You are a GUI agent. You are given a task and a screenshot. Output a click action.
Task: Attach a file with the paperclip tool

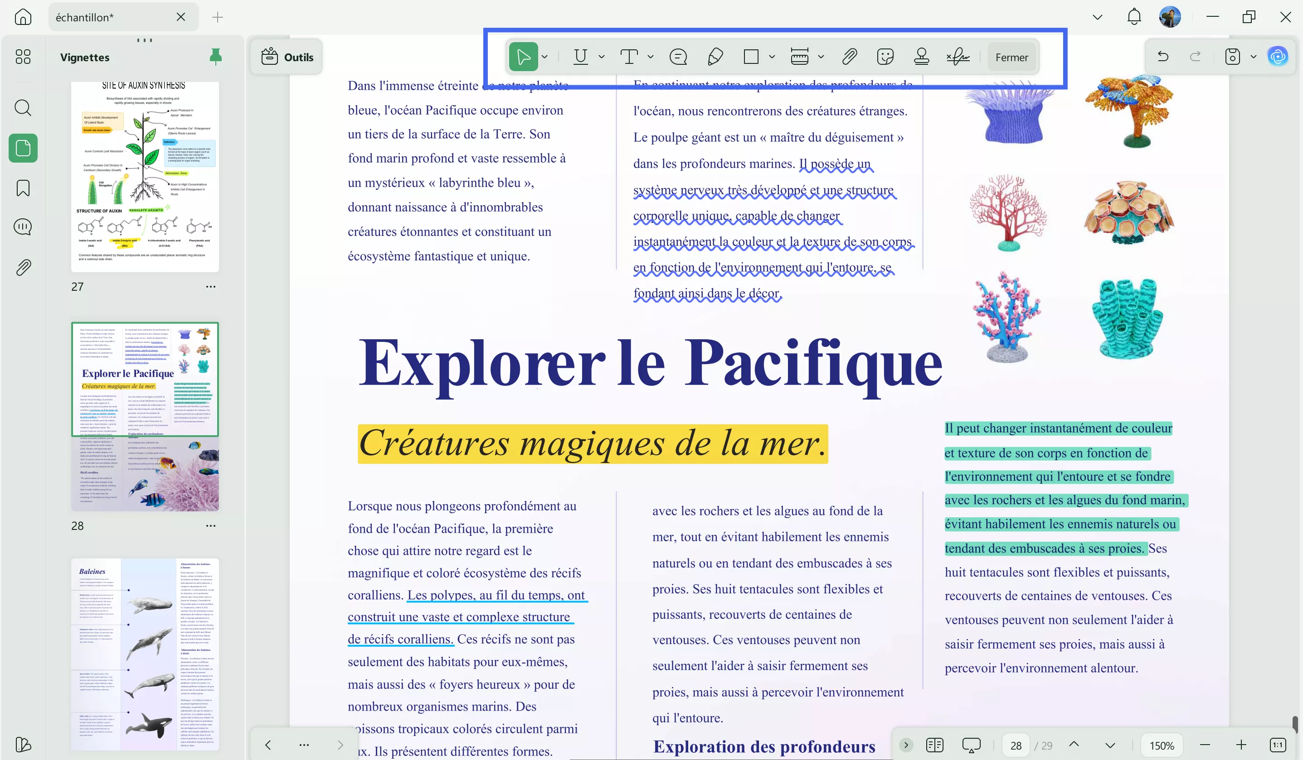coord(849,57)
